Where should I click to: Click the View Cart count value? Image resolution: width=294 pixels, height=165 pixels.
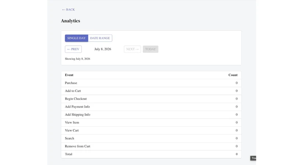pyautogui.click(x=237, y=131)
